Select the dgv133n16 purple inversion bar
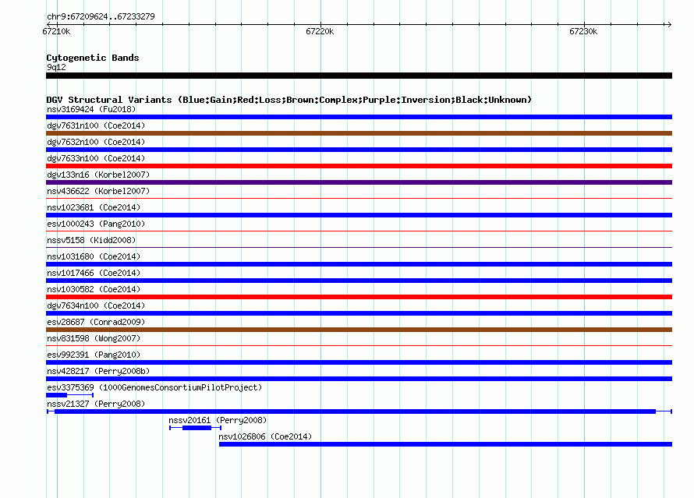Image resolution: width=694 pixels, height=498 pixels. click(x=359, y=182)
